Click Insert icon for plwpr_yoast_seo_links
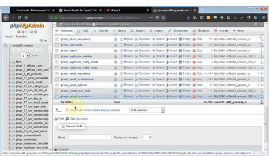 [168, 91]
